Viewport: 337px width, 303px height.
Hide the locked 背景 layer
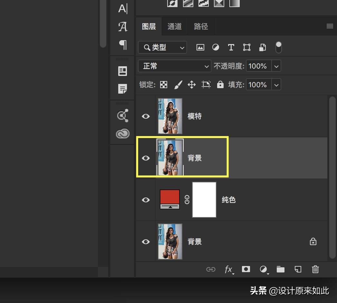[x=146, y=242]
